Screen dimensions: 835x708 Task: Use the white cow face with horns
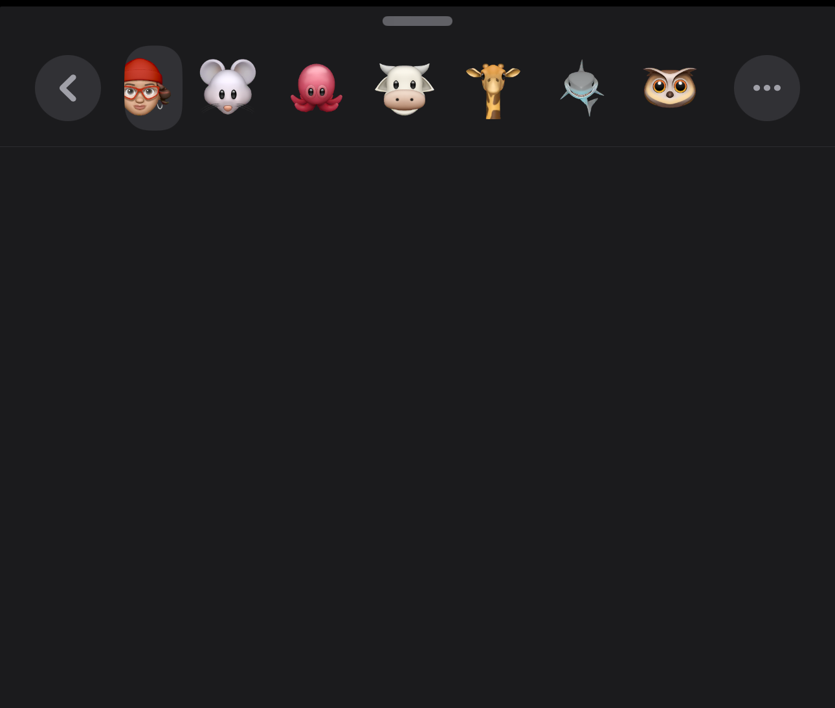(405, 89)
